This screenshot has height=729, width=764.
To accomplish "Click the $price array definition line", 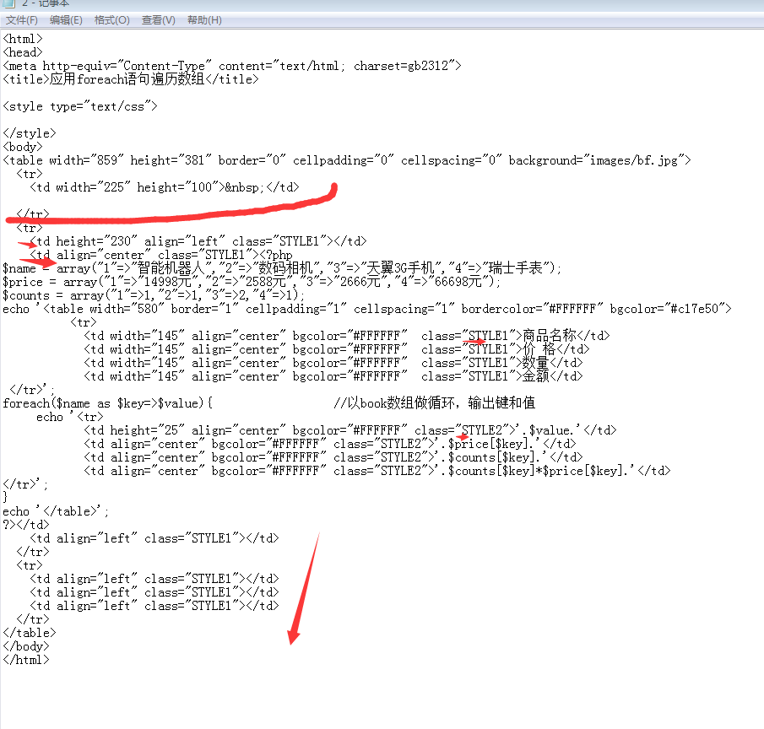I will (252, 282).
